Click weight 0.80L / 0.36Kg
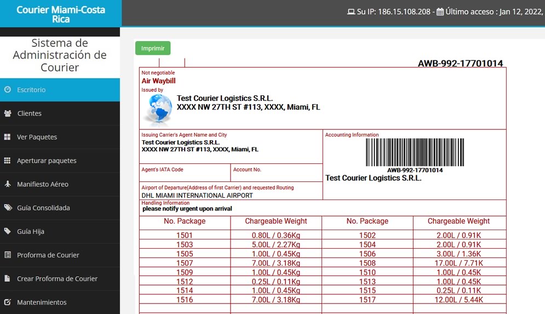The image size is (545, 314). click(x=276, y=236)
